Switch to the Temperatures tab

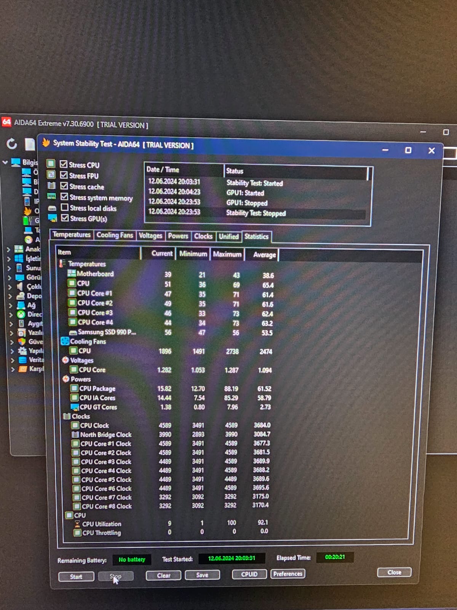72,234
